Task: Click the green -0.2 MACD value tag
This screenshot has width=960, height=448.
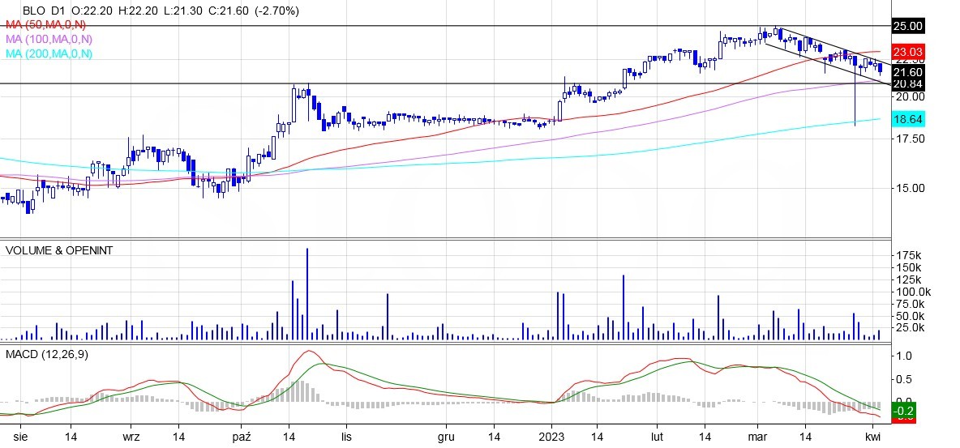Action: tap(905, 409)
